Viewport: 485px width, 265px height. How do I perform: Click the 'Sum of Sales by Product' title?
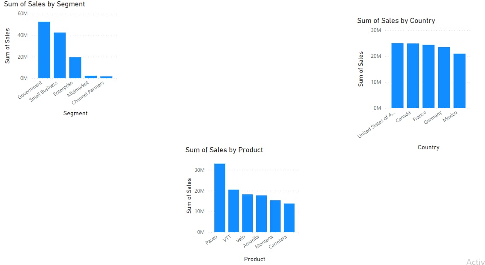tap(224, 150)
